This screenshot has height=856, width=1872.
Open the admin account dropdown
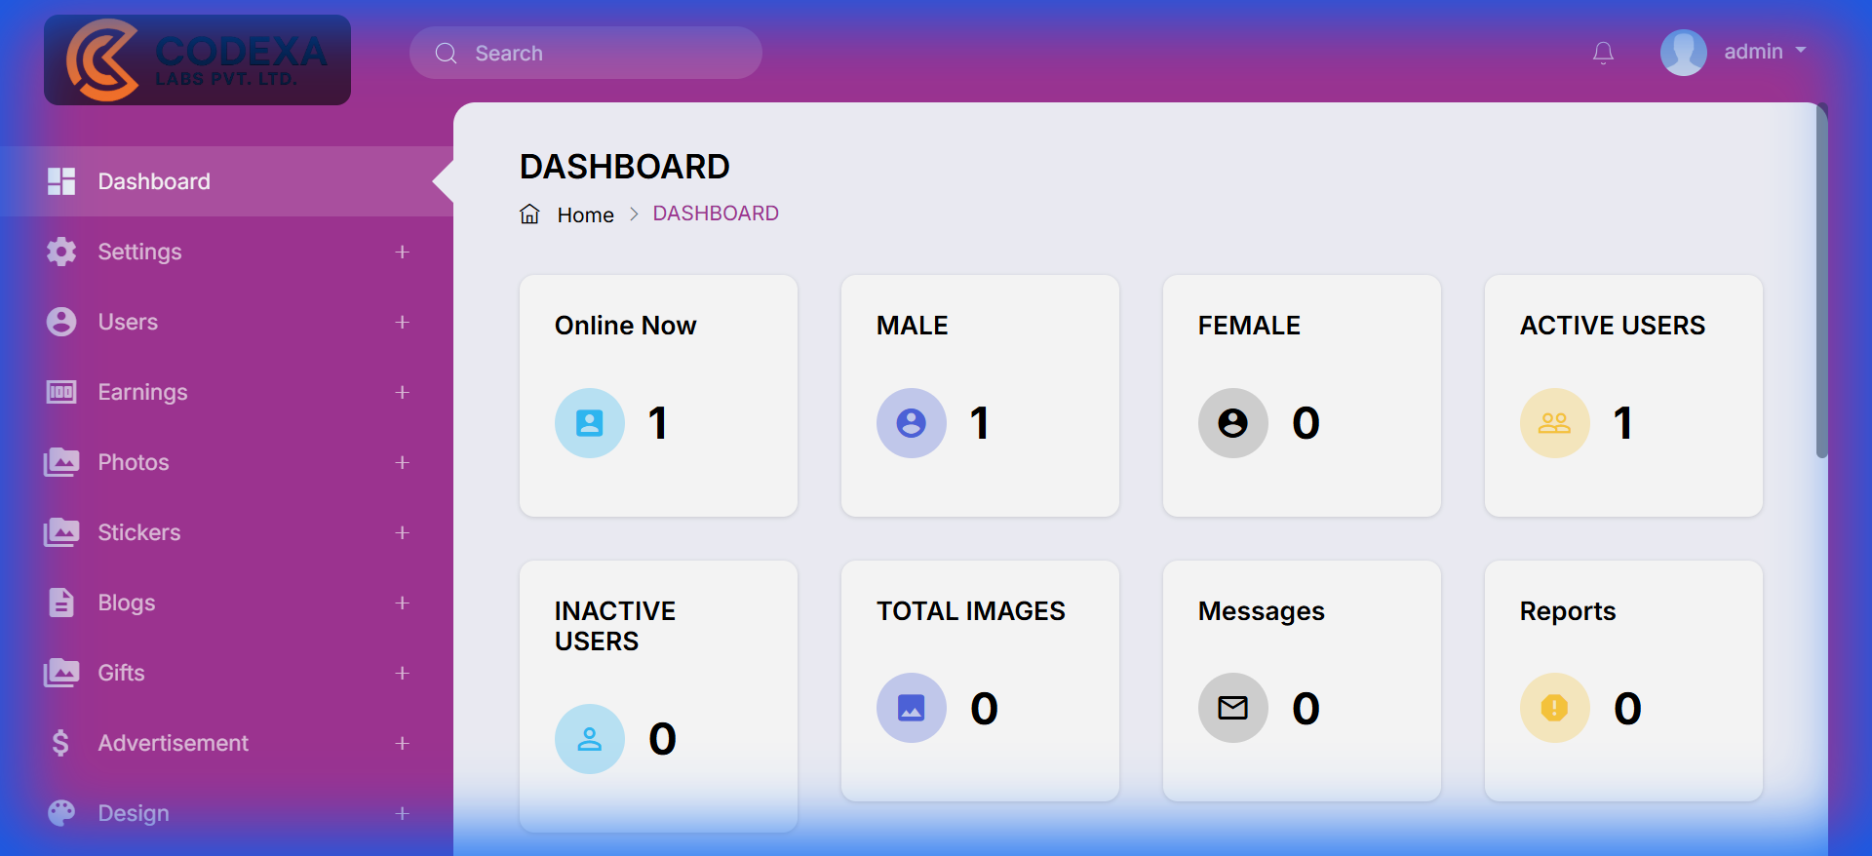click(1765, 52)
